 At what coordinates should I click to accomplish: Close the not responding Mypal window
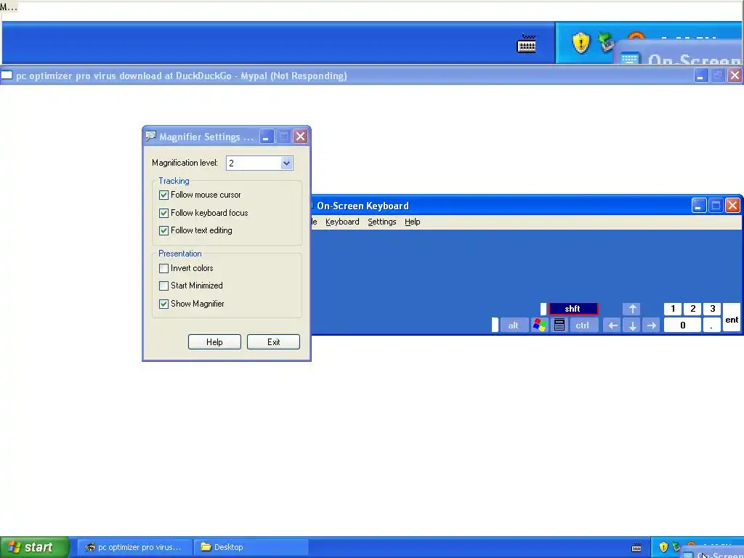click(735, 76)
